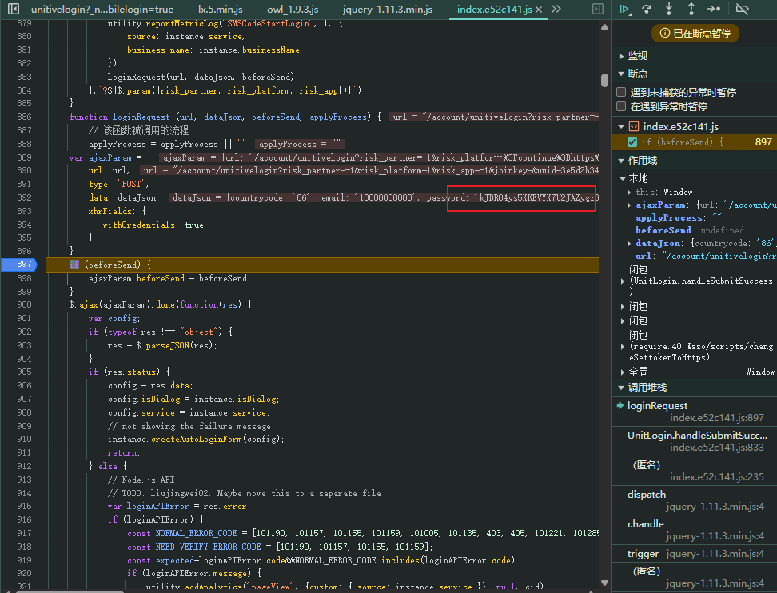
Task: Resume script execution icon
Action: (x=625, y=9)
